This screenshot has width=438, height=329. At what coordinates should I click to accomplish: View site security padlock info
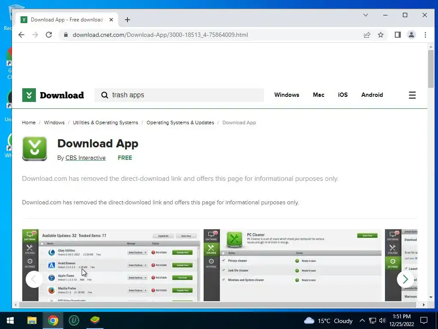pos(66,35)
